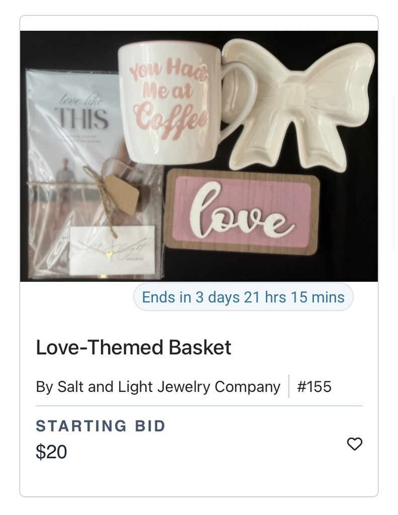The height and width of the screenshot is (515, 398).
Task: Open the Love-Themed Basket title
Action: [133, 348]
